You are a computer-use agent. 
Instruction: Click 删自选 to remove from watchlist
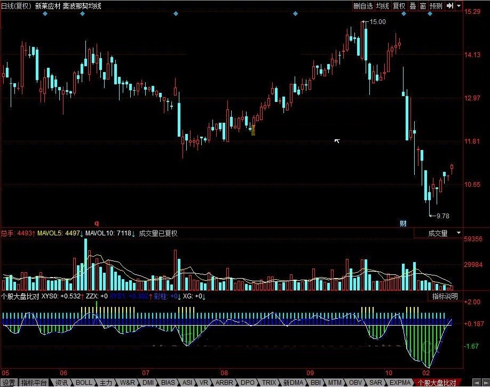363,6
